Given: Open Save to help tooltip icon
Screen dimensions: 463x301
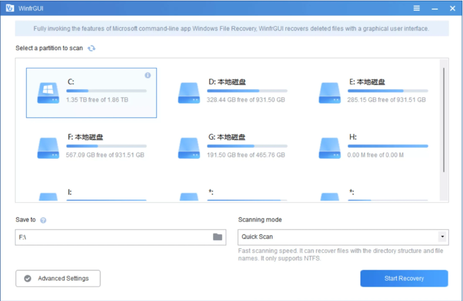Looking at the screenshot, I should 43,220.
